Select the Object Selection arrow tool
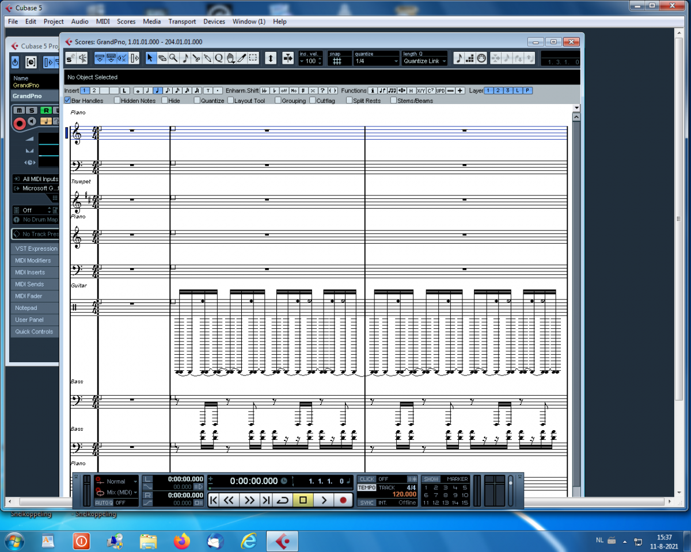The width and height of the screenshot is (691, 552). click(150, 58)
